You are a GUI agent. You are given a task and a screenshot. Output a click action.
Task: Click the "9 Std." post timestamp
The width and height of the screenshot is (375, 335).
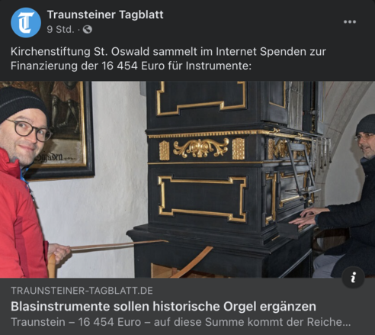pyautogui.click(x=60, y=30)
